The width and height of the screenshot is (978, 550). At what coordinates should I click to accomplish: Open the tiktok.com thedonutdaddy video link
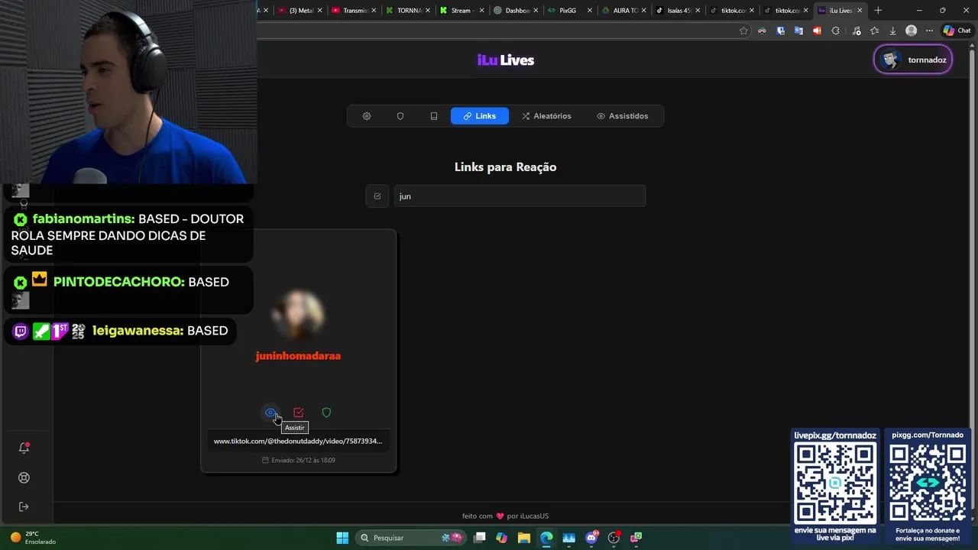[x=298, y=441]
